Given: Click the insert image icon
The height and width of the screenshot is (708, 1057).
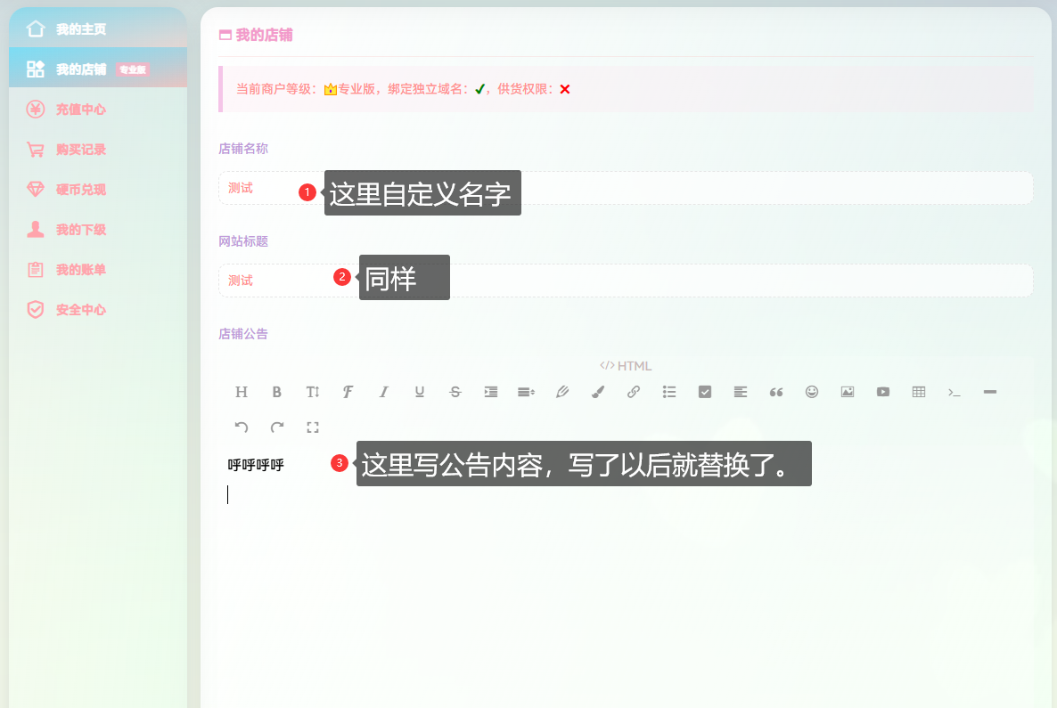Looking at the screenshot, I should pos(848,392).
